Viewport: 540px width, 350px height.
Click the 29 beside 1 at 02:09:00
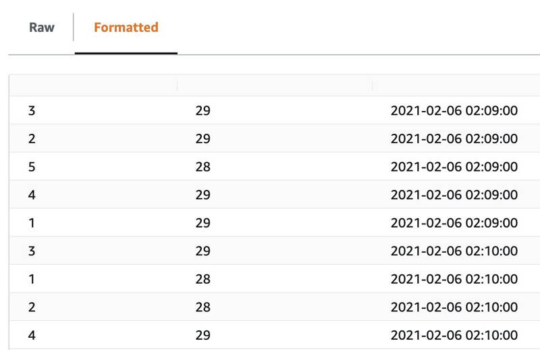point(203,223)
